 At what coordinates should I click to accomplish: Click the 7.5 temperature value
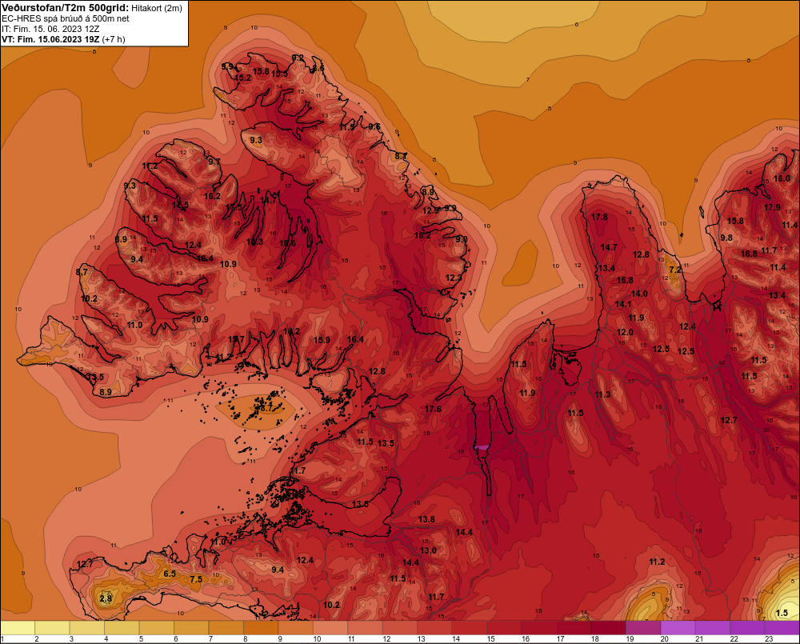tap(196, 579)
